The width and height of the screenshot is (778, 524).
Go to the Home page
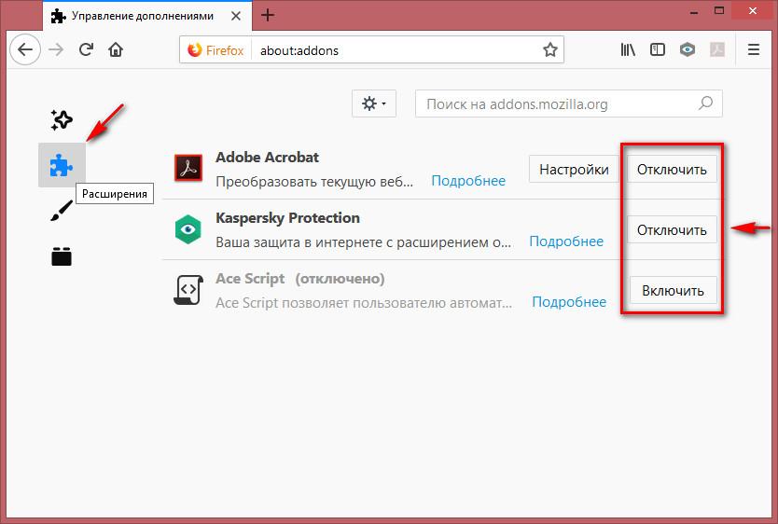[x=116, y=49]
